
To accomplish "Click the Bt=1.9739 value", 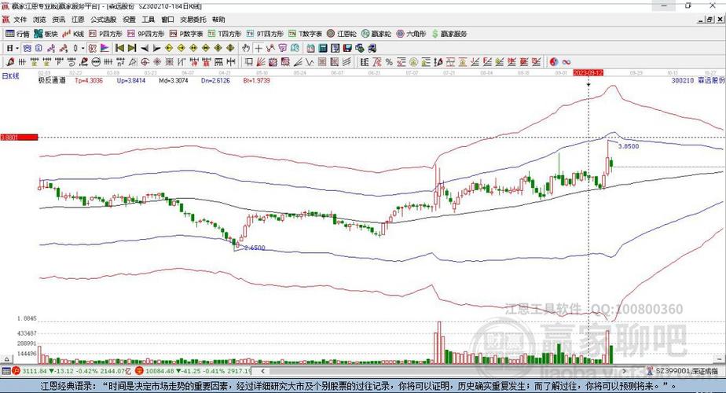I will [x=256, y=81].
